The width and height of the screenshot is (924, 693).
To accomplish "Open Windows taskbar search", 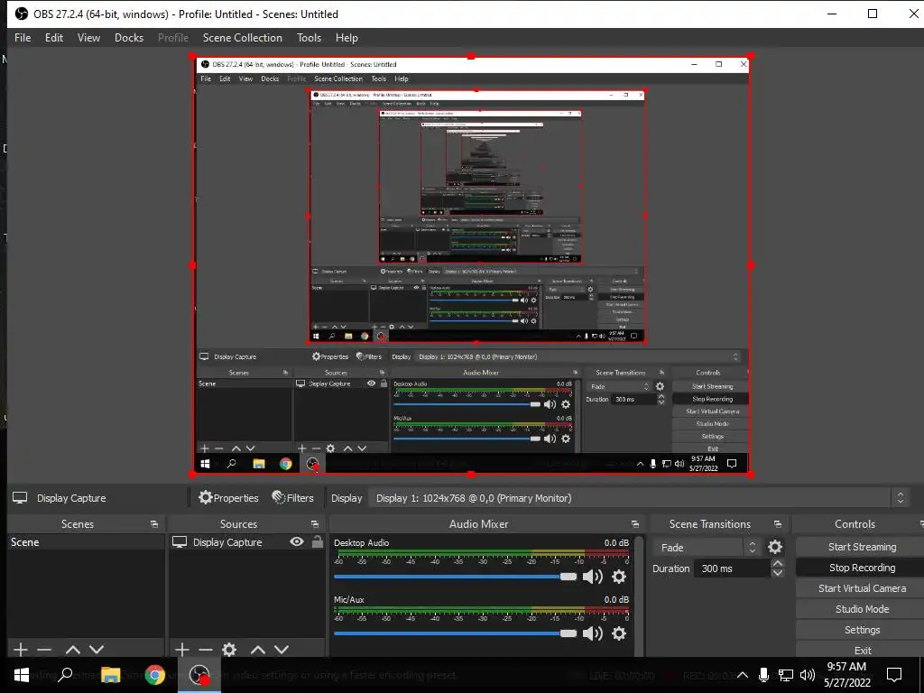I will click(x=65, y=675).
